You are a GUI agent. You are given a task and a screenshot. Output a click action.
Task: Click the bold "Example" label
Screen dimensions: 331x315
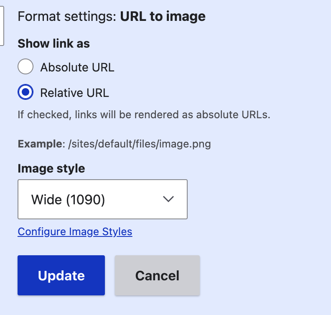39,145
